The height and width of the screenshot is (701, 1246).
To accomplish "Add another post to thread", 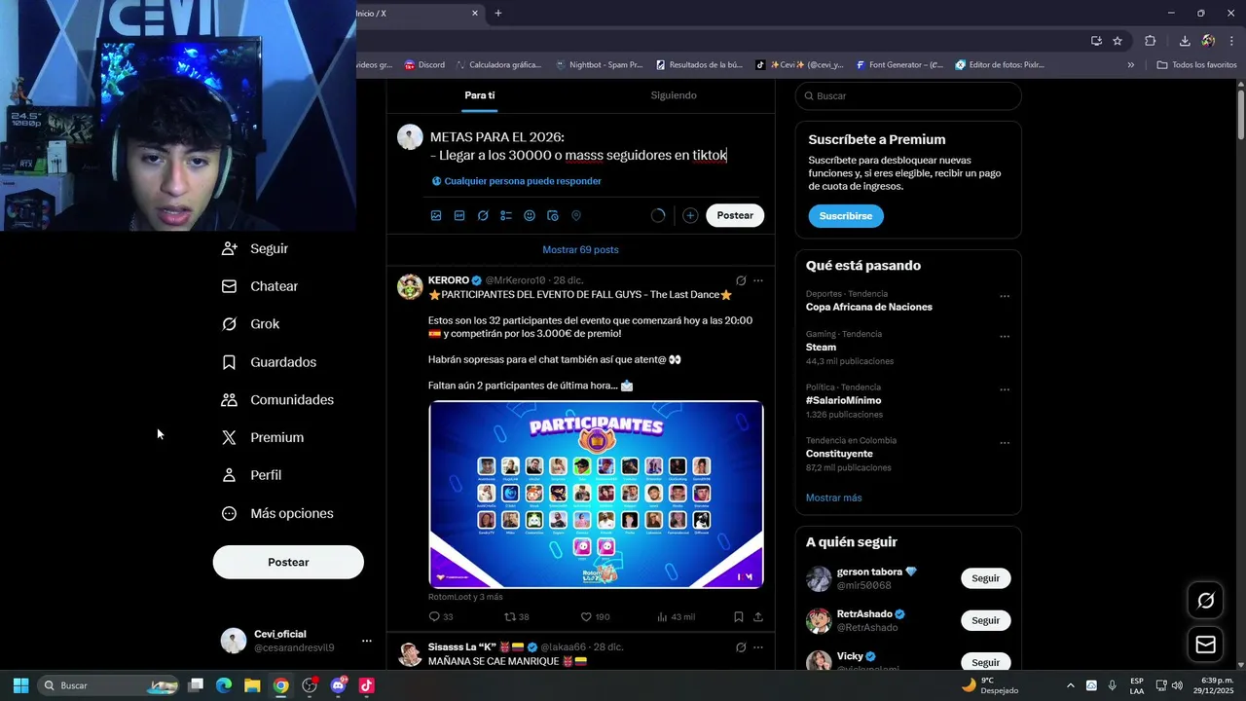I will click(690, 215).
